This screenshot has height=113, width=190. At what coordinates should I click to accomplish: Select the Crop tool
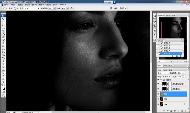(x=3, y=31)
